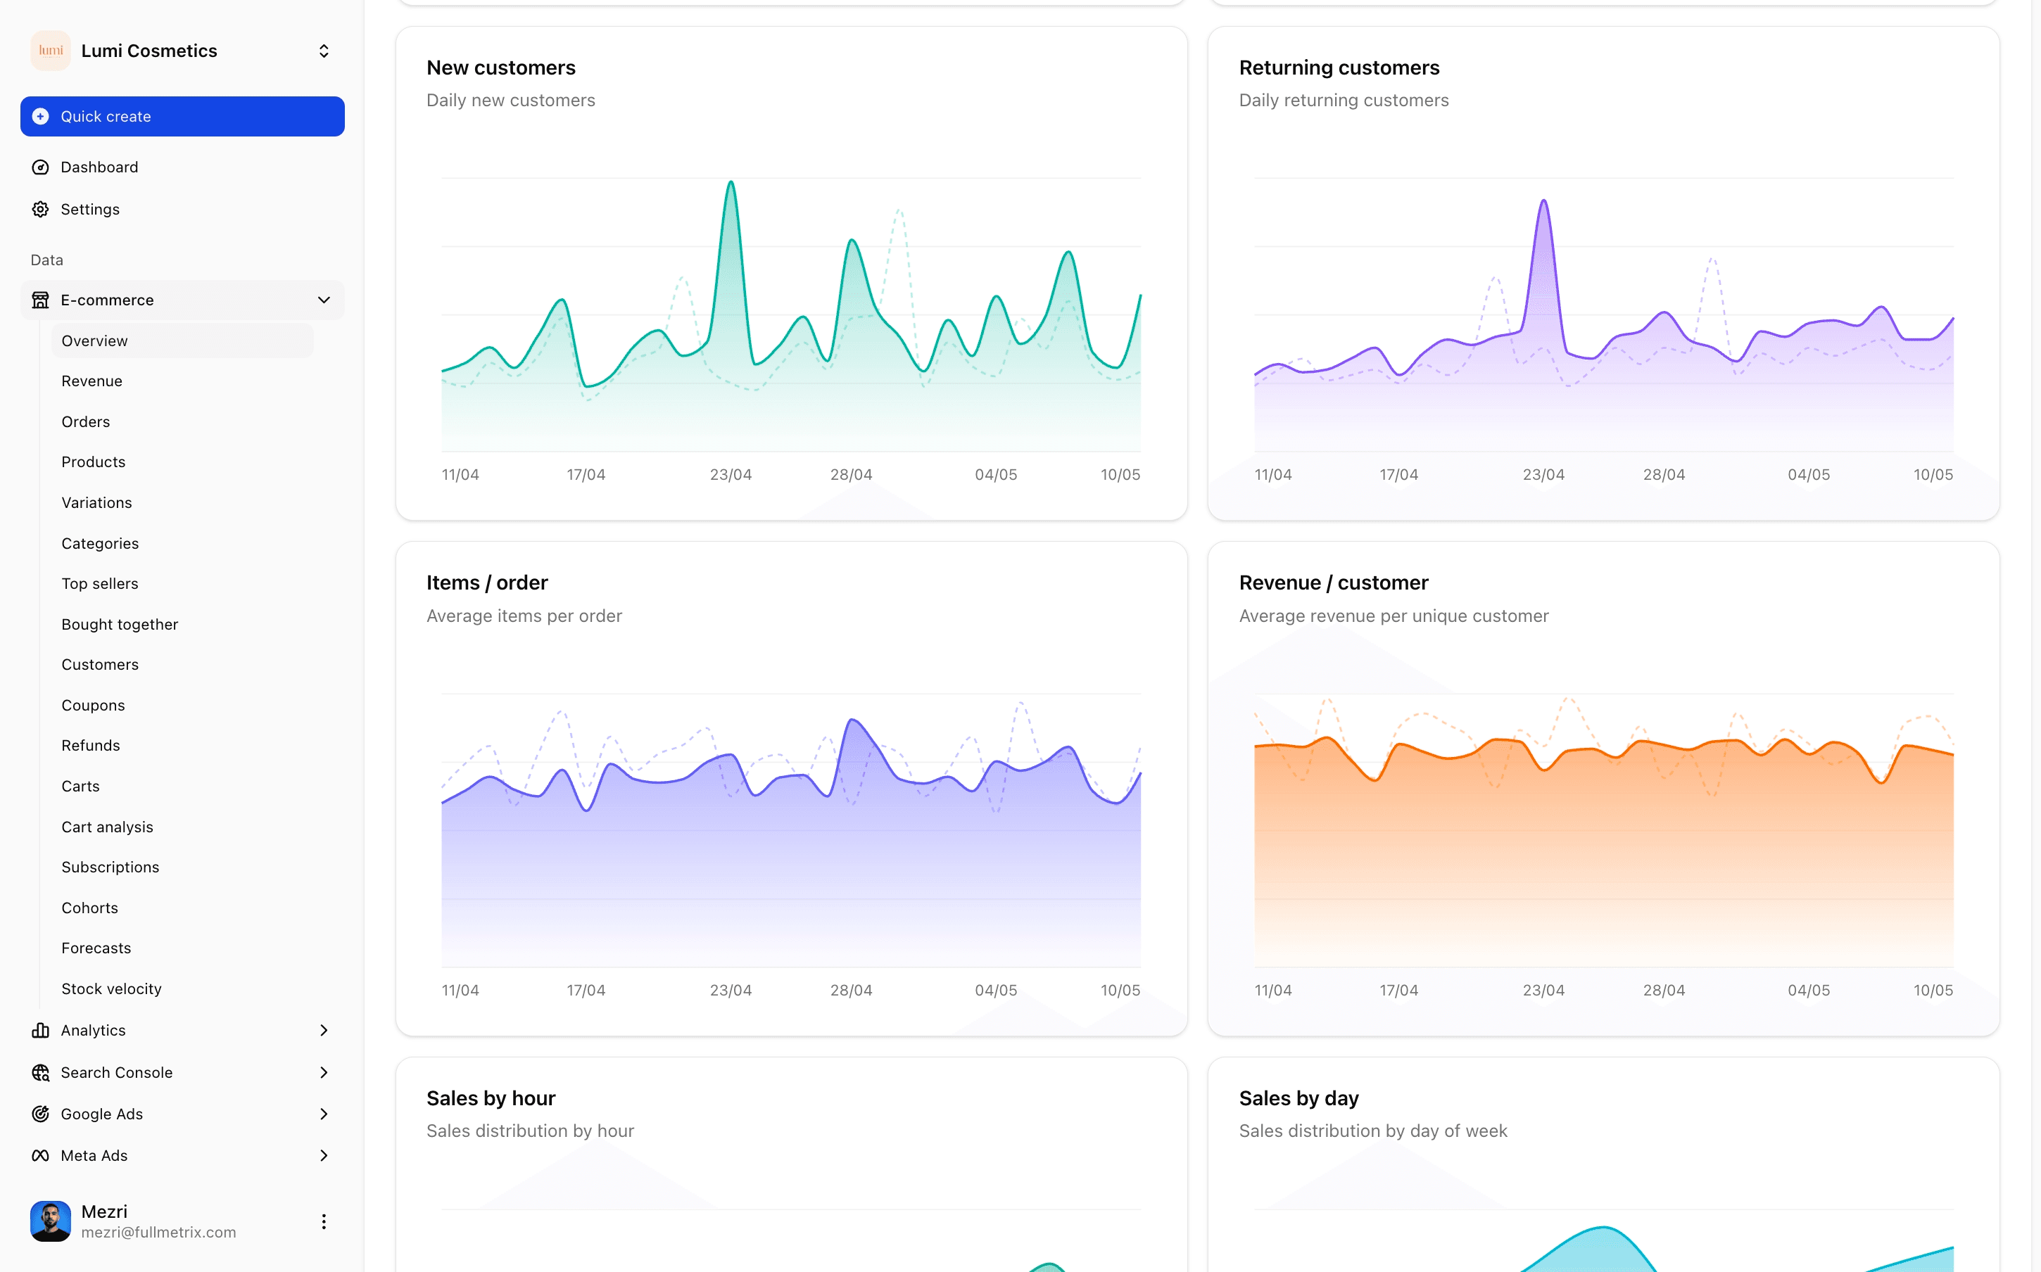Image resolution: width=2041 pixels, height=1272 pixels.
Task: Click the Search Console globe icon
Action: click(x=40, y=1071)
